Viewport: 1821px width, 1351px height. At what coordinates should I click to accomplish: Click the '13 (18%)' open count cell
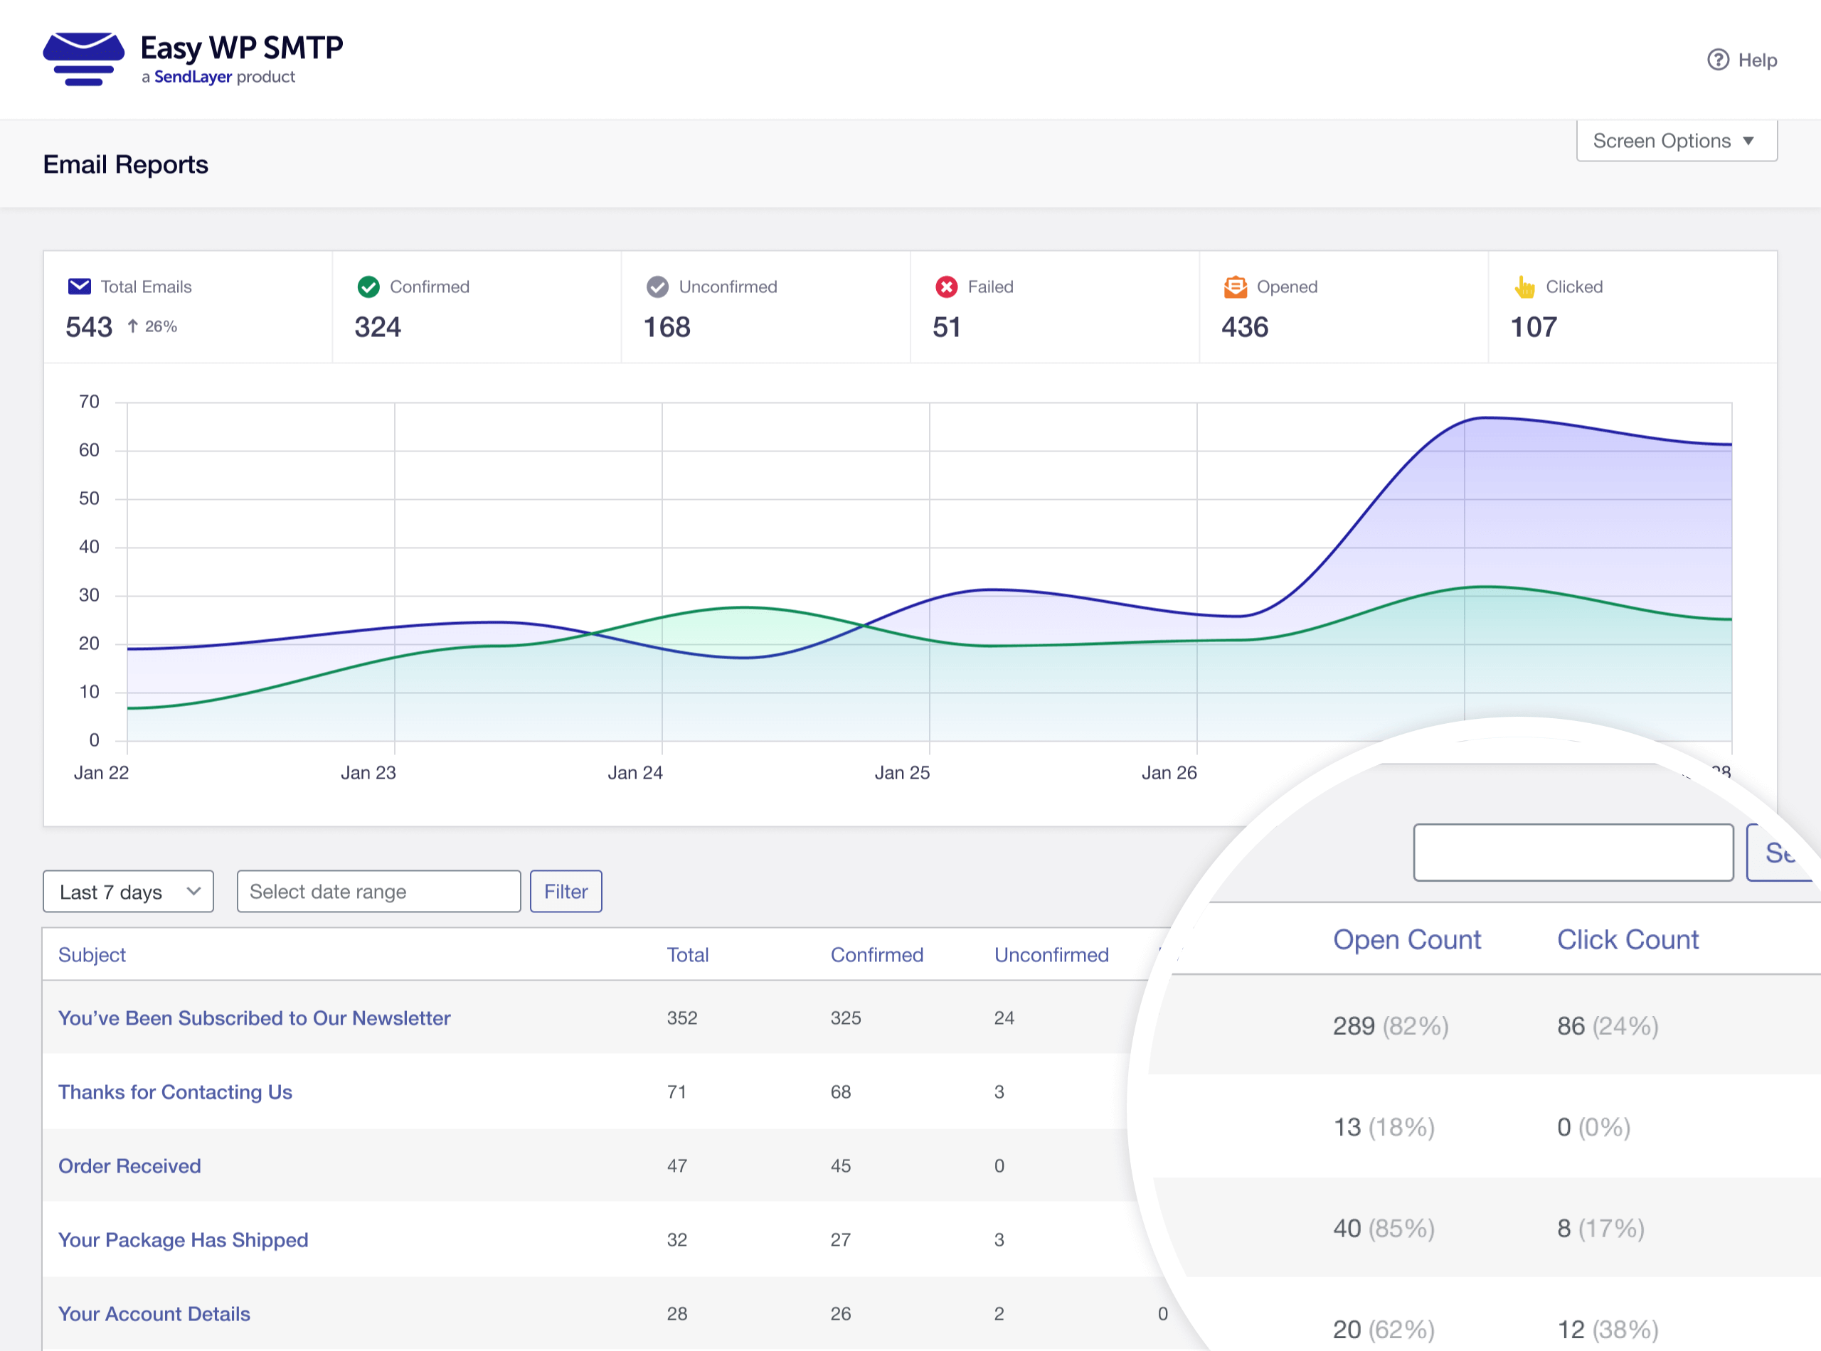pyautogui.click(x=1384, y=1127)
